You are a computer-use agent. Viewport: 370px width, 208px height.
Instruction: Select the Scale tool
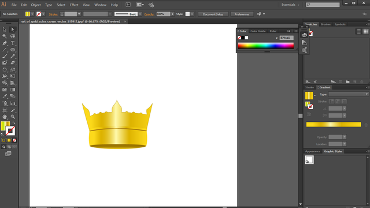pos(13,69)
